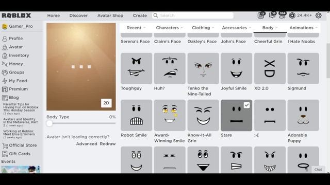Image resolution: width=330 pixels, height=185 pixels.
Task: Expand the Recent dropdown tab
Action: click(x=136, y=28)
